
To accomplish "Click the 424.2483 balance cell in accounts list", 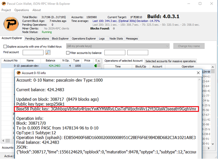I will point(51,66).
